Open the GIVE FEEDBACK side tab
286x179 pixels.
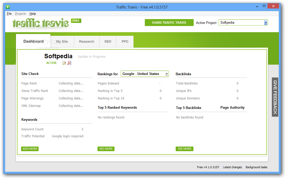tap(275, 97)
